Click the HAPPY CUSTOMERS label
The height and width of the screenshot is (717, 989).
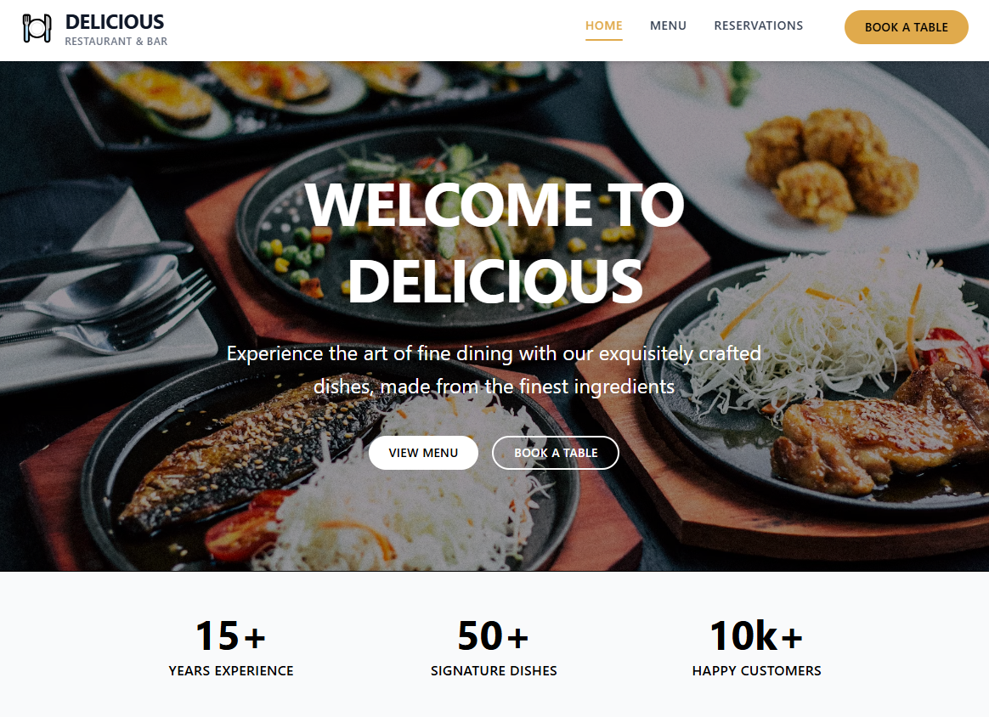756,671
